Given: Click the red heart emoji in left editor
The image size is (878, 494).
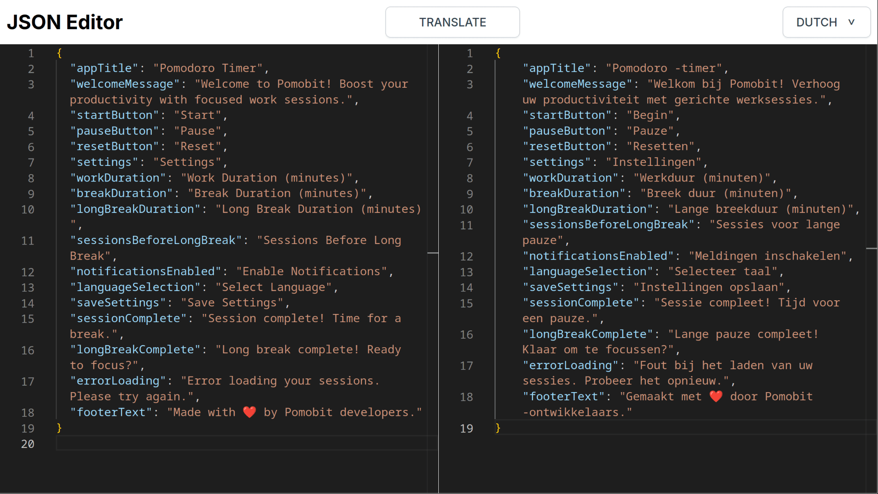Looking at the screenshot, I should 250,412.
